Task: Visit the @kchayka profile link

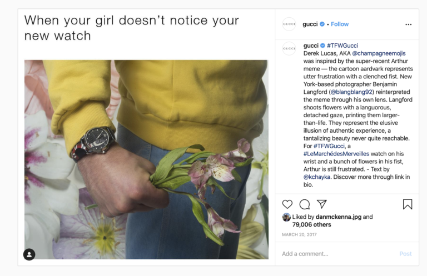Action: 317,177
